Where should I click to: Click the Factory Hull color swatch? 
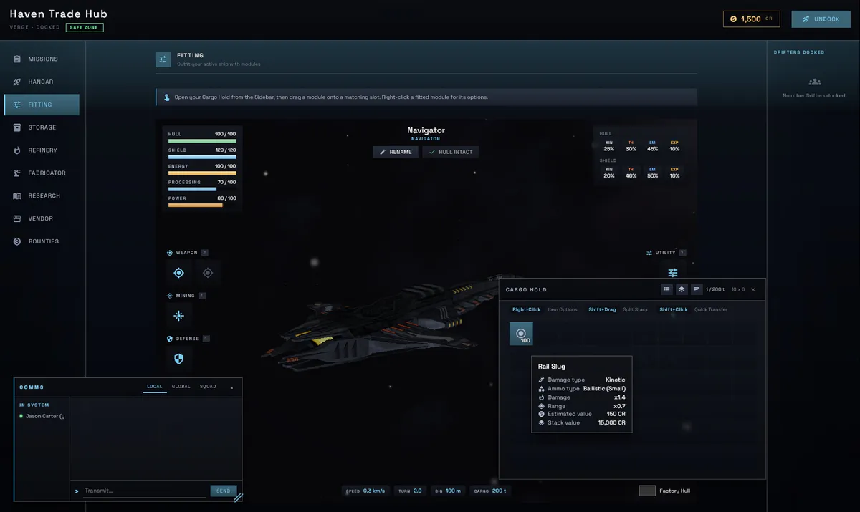647,491
